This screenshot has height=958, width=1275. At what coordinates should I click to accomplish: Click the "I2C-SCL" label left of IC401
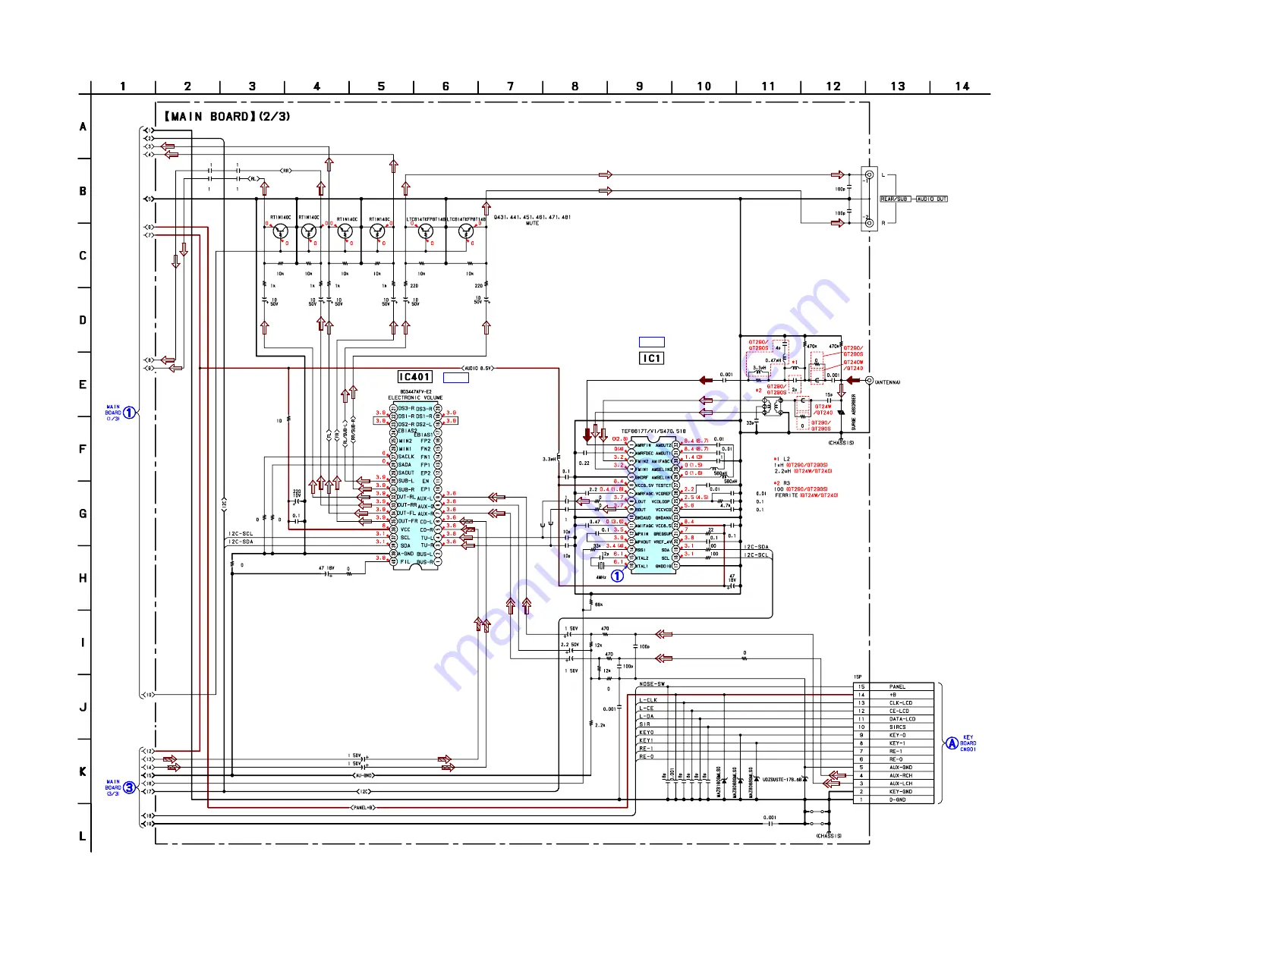pyautogui.click(x=241, y=534)
